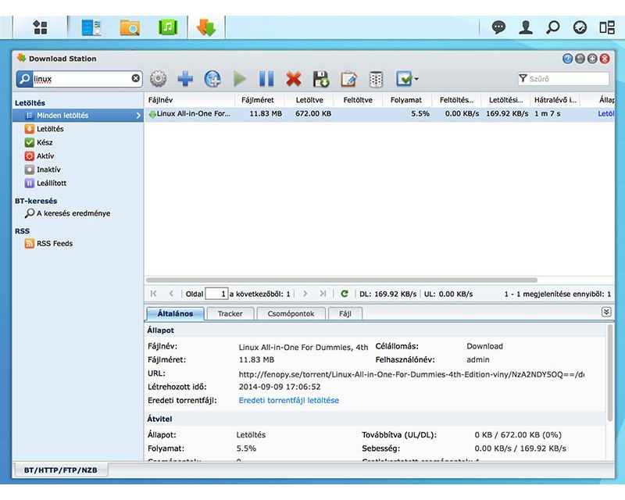Click the blue plus to add a download
The image size is (625, 500).
pos(184,78)
